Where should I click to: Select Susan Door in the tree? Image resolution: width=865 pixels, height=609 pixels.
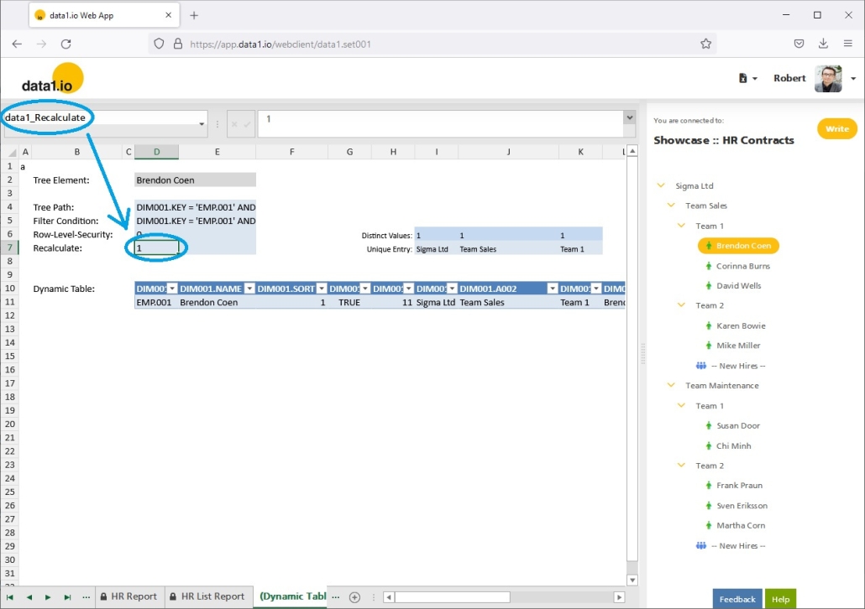[x=738, y=425]
